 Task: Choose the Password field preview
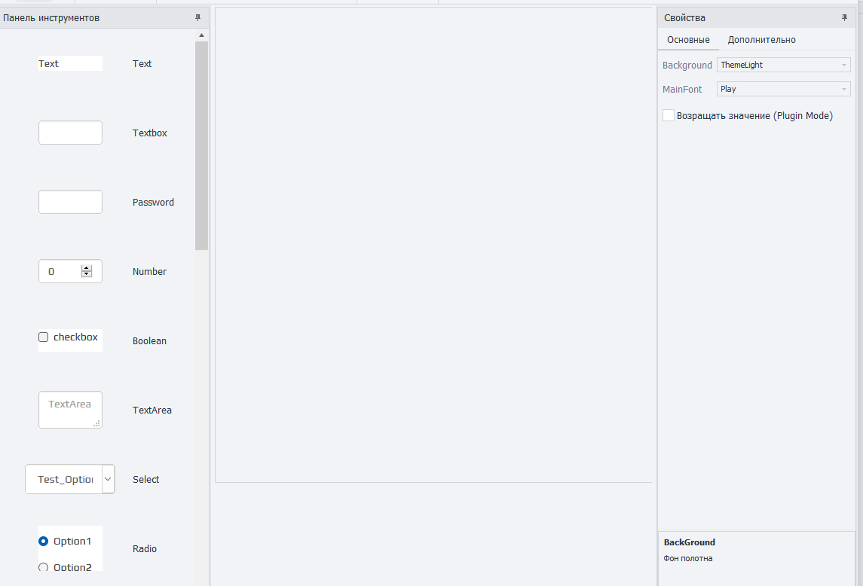pyautogui.click(x=70, y=202)
